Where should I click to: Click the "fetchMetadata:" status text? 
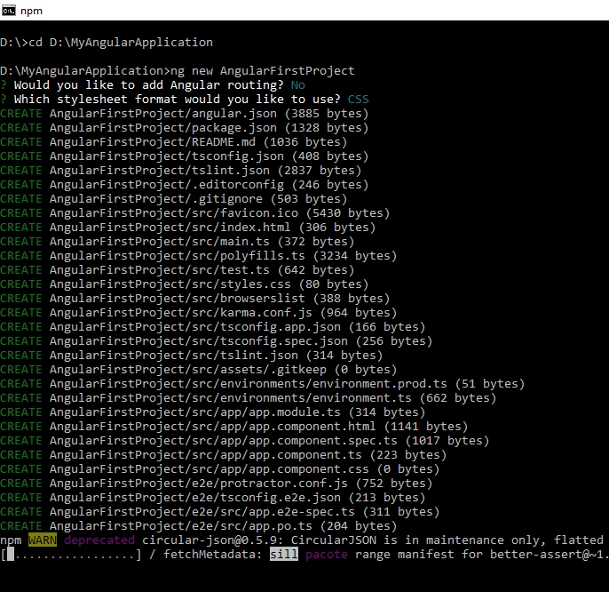tap(213, 555)
